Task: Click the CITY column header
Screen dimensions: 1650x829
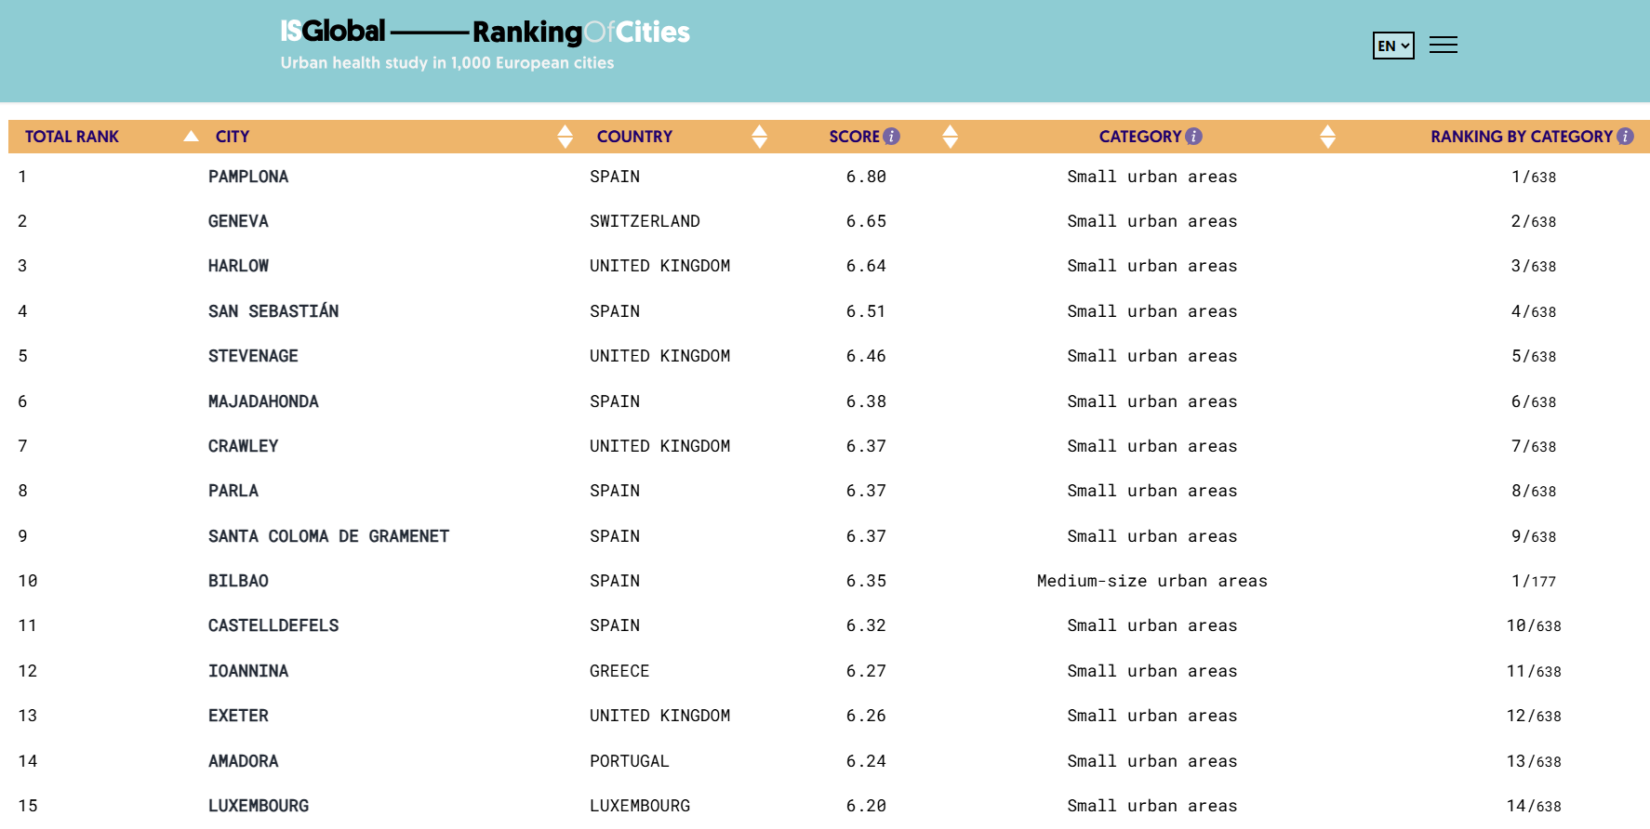Action: click(233, 137)
